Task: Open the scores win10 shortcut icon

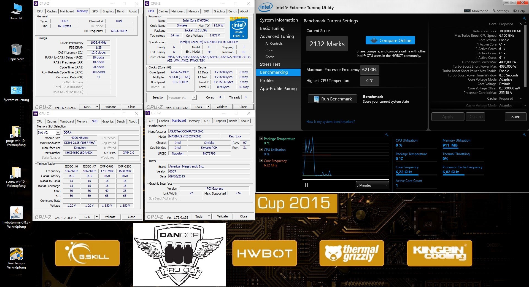Action: point(16,173)
